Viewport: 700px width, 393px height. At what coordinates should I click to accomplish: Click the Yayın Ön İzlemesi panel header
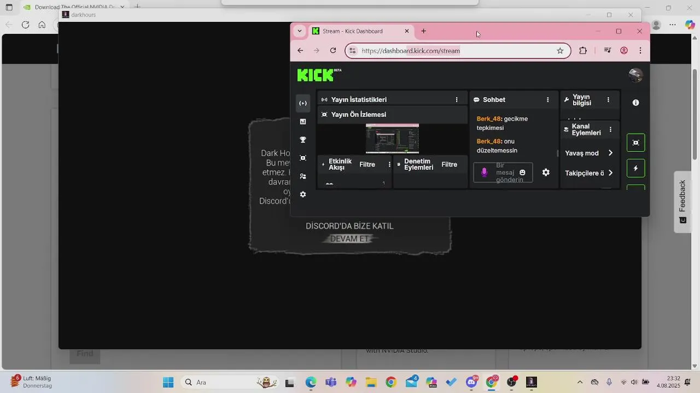pos(392,115)
